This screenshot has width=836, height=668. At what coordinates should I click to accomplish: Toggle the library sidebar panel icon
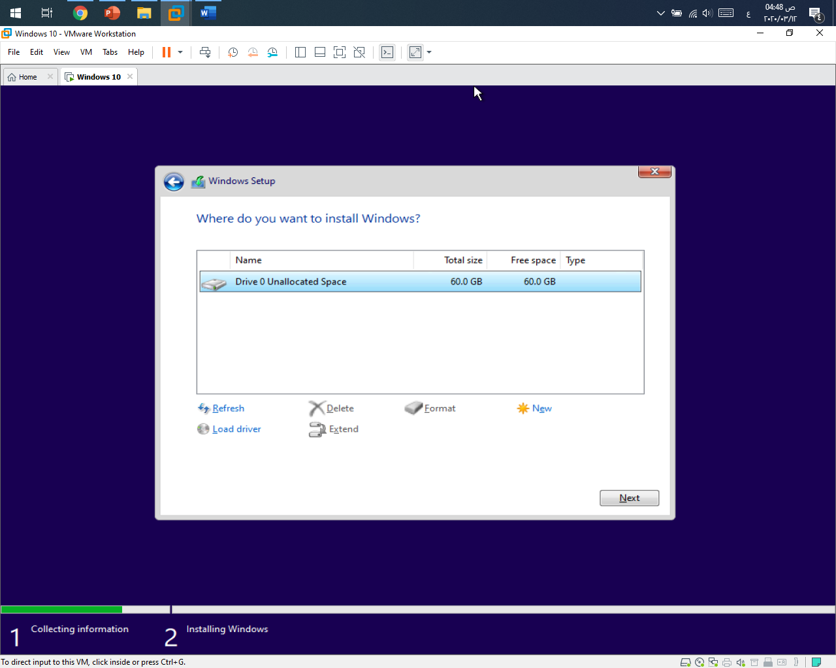300,52
